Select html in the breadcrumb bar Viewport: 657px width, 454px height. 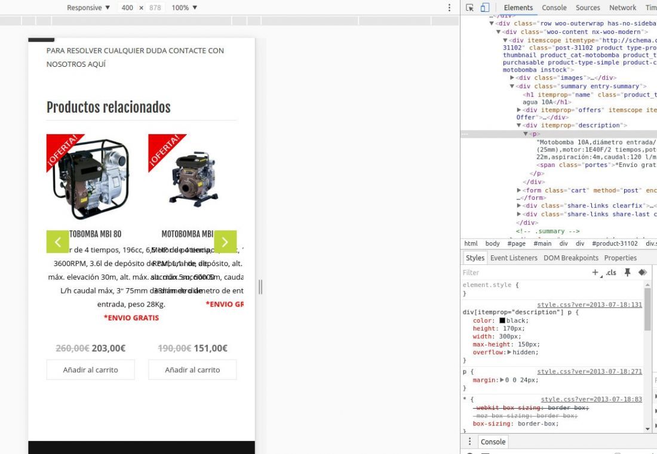click(x=471, y=243)
